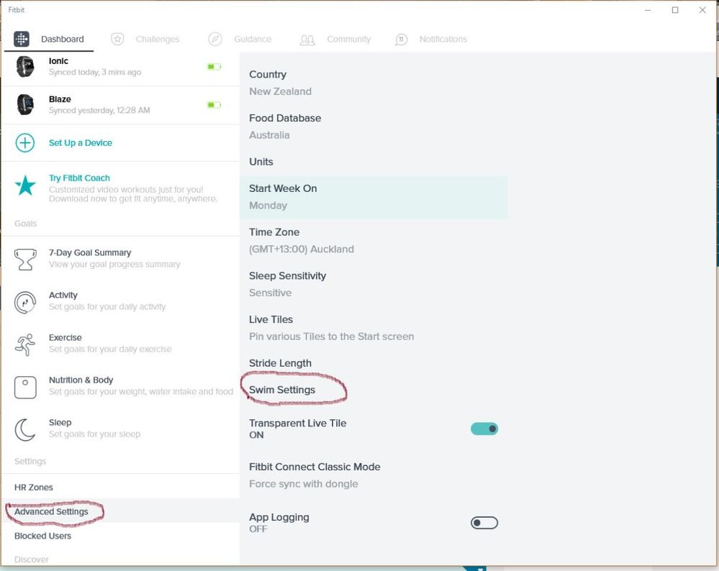This screenshot has width=719, height=571.
Task: Click the Notifications speech bubble icon
Action: coord(401,40)
